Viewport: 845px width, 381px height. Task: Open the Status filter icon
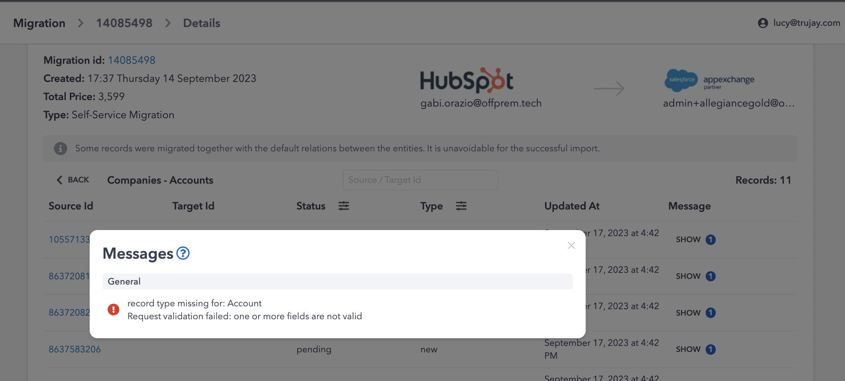(x=344, y=206)
